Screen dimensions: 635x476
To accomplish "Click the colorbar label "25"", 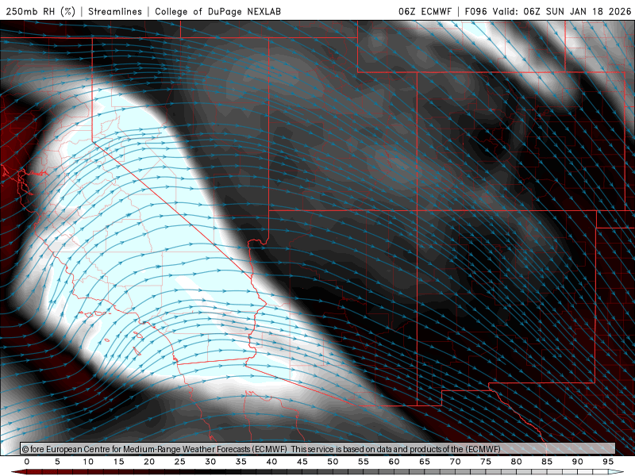I will click(180, 462).
